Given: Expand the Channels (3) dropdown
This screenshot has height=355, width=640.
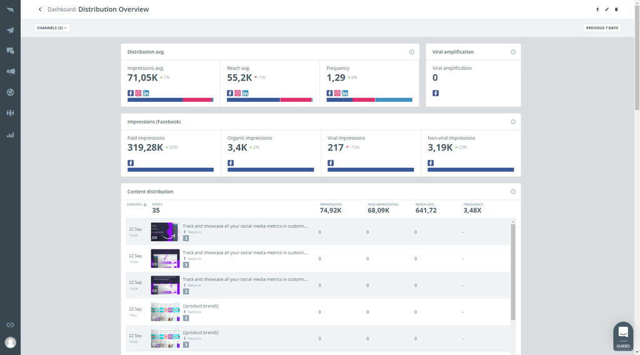Looking at the screenshot, I should pos(52,28).
